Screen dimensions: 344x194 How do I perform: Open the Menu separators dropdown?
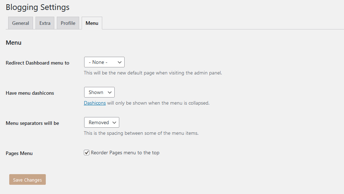(102, 122)
